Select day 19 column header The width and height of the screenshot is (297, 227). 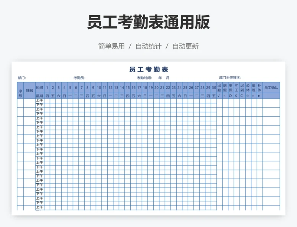(x=151, y=88)
